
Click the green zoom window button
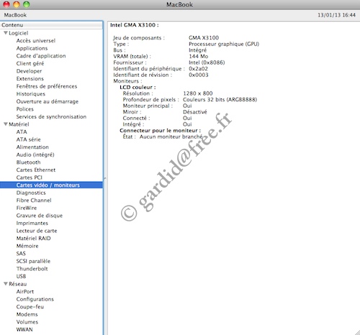(26, 4)
